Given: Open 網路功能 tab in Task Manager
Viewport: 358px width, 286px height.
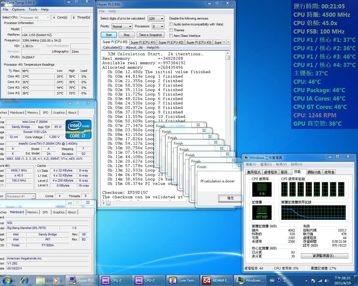Looking at the screenshot, I should (314, 172).
